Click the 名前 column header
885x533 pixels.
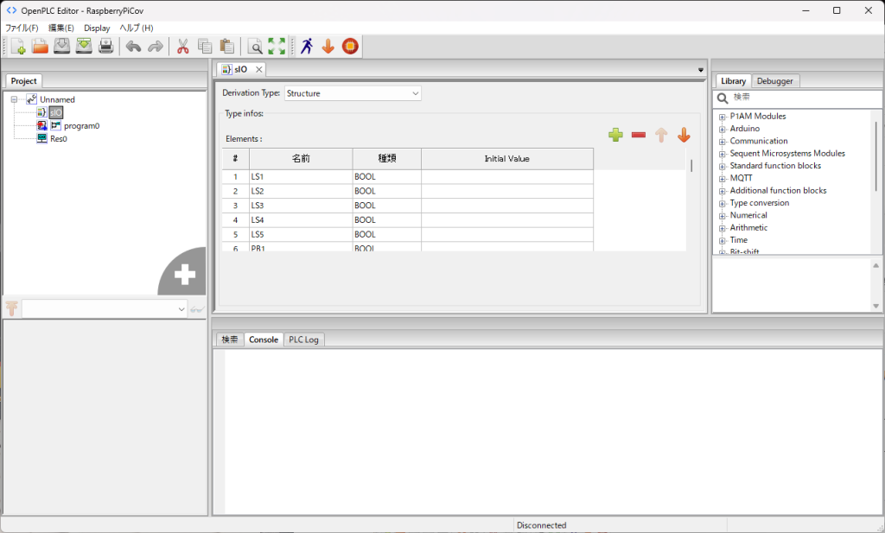click(301, 158)
